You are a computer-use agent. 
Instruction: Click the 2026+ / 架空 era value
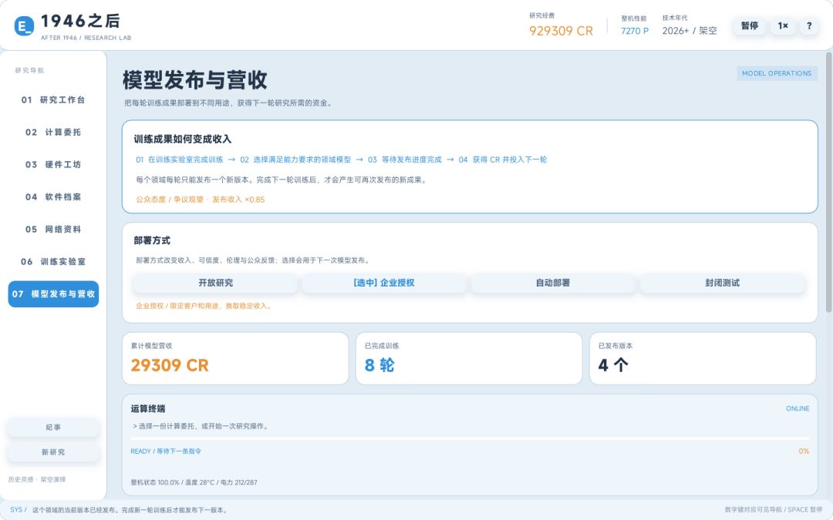690,32
